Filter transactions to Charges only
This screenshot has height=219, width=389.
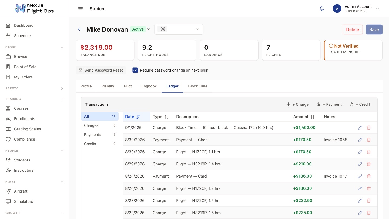(100, 125)
